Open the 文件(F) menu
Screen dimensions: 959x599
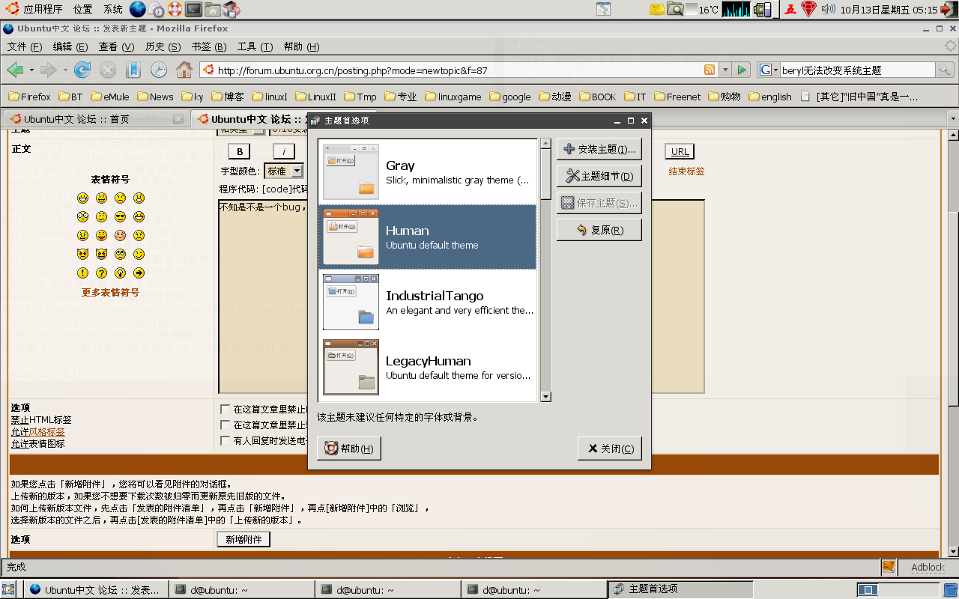(25, 46)
